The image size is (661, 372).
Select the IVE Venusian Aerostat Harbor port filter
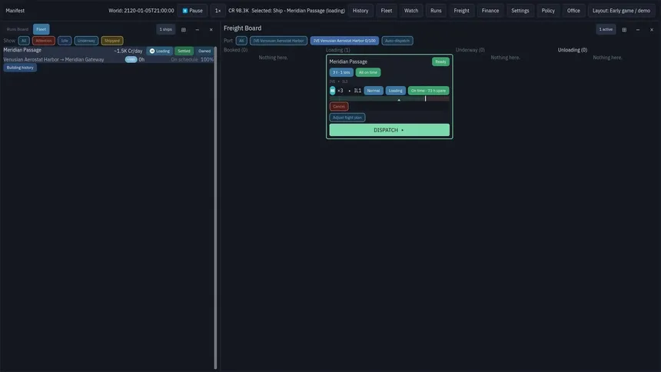tap(278, 41)
